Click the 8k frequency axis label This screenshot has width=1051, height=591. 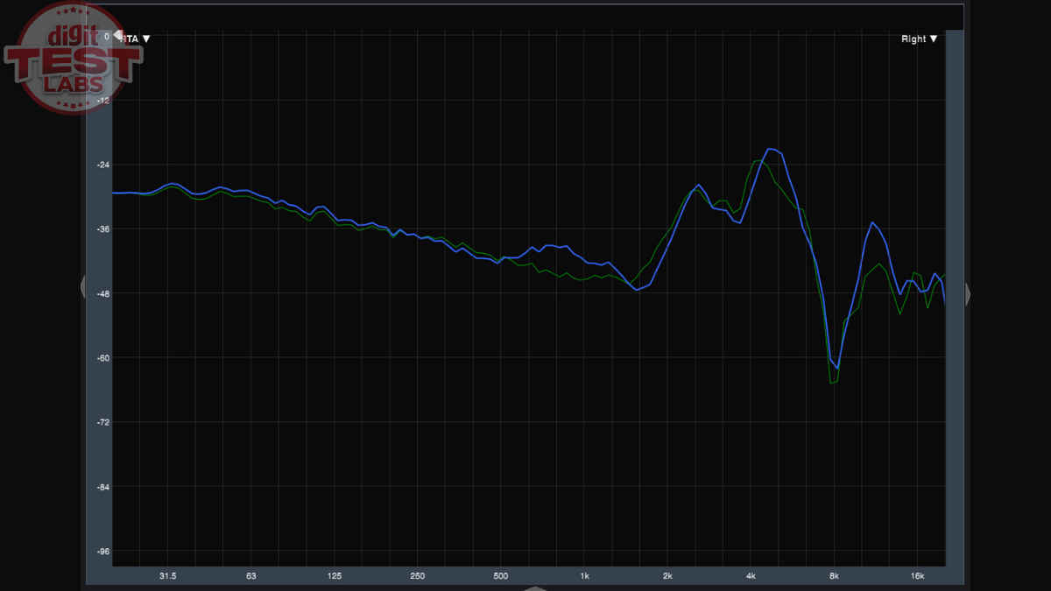click(x=834, y=576)
